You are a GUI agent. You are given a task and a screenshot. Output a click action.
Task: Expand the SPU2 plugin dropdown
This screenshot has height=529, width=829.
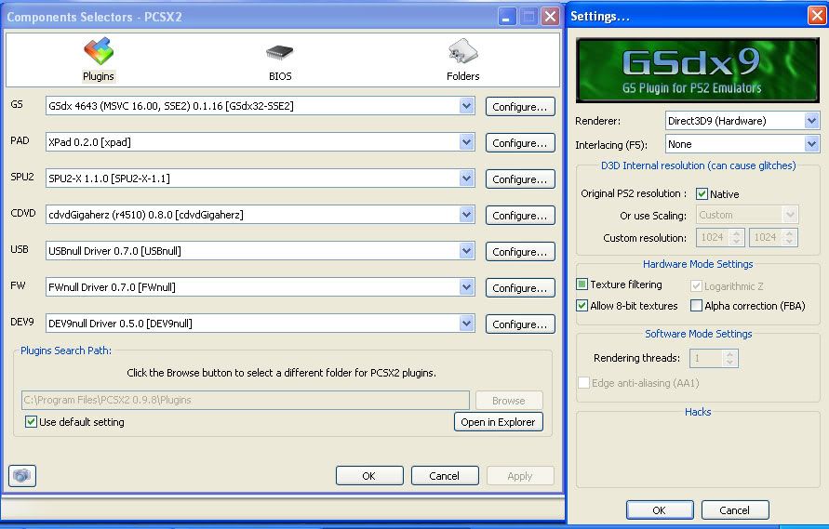click(x=466, y=179)
